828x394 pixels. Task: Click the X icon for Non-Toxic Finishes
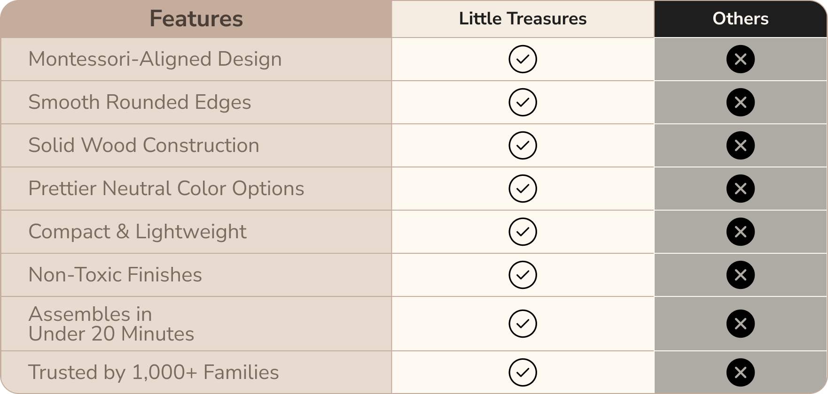click(x=741, y=275)
